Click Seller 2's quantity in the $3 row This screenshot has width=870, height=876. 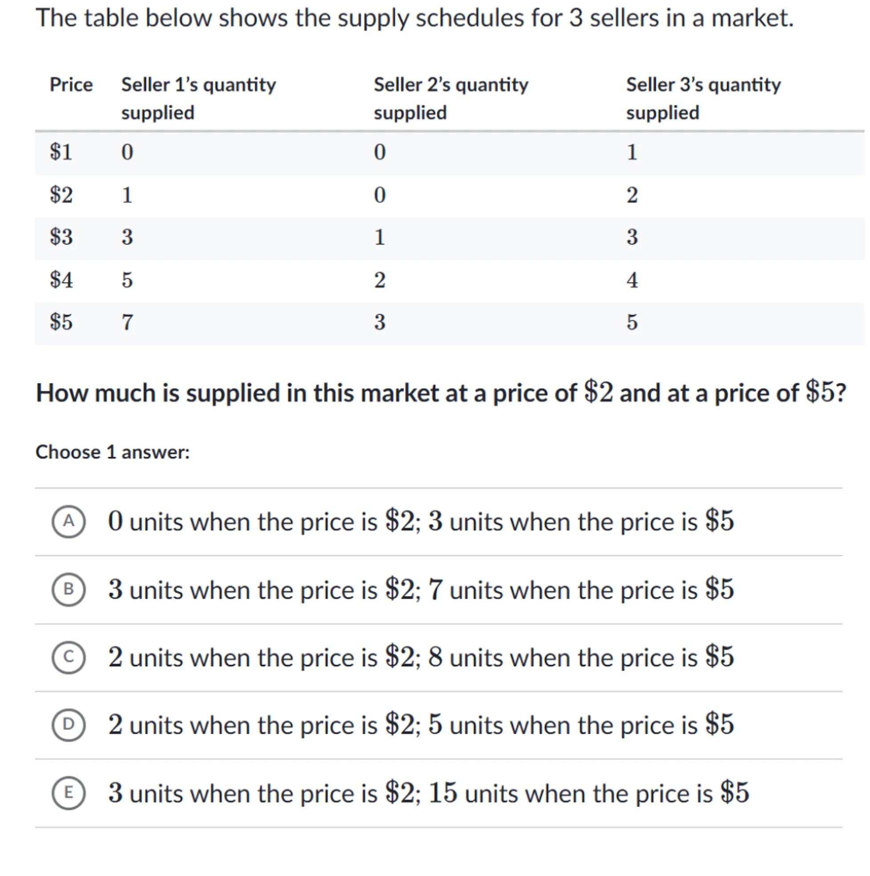pyautogui.click(x=380, y=237)
